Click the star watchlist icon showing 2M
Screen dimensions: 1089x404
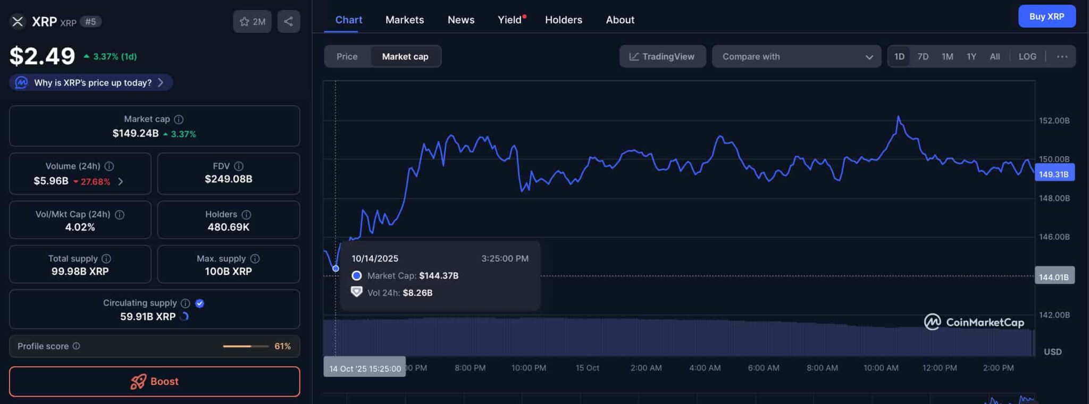coord(252,22)
